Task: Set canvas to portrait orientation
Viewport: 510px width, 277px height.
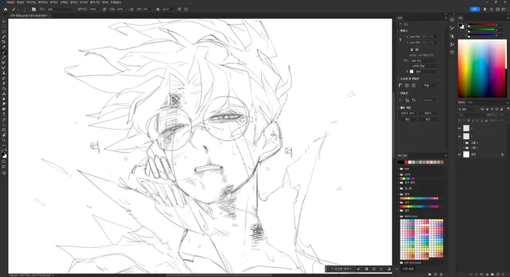Action: coord(412,49)
